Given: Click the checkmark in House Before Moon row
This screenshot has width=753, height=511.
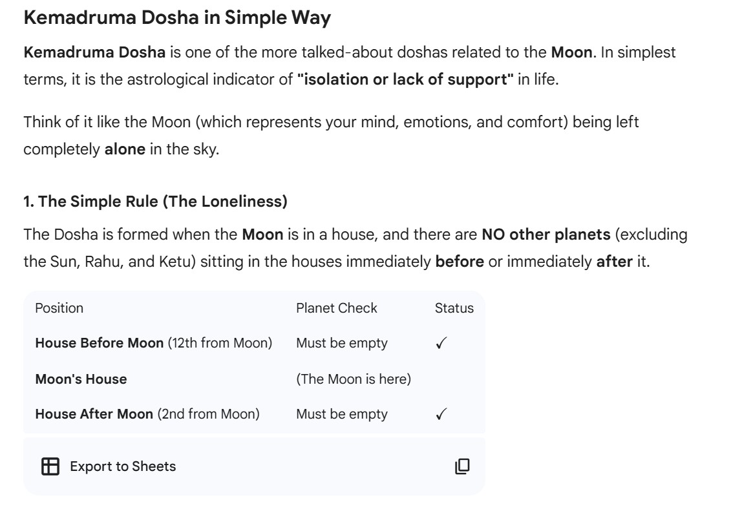Looking at the screenshot, I should (x=440, y=344).
